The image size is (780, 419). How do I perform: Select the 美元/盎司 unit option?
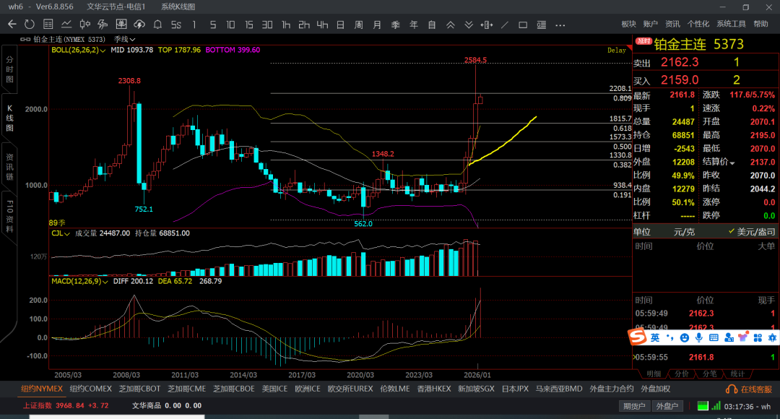coord(751,232)
